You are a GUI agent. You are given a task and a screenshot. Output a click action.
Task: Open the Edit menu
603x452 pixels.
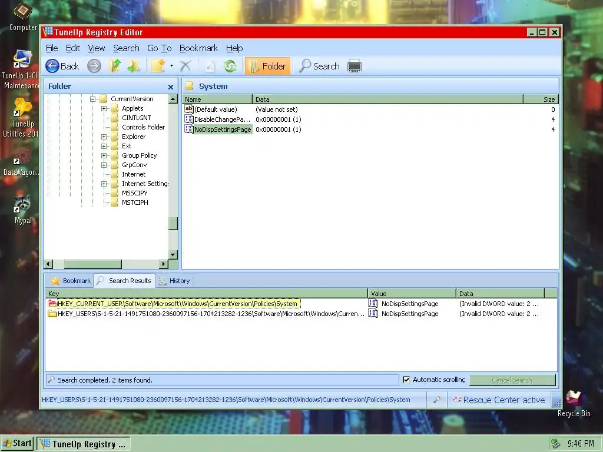click(72, 48)
